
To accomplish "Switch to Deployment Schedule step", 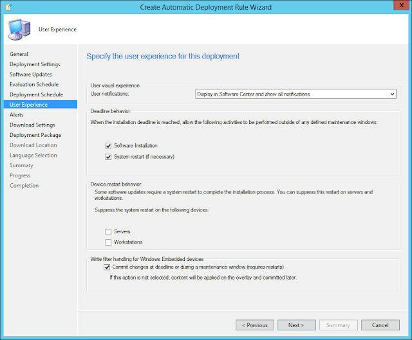I will click(37, 94).
